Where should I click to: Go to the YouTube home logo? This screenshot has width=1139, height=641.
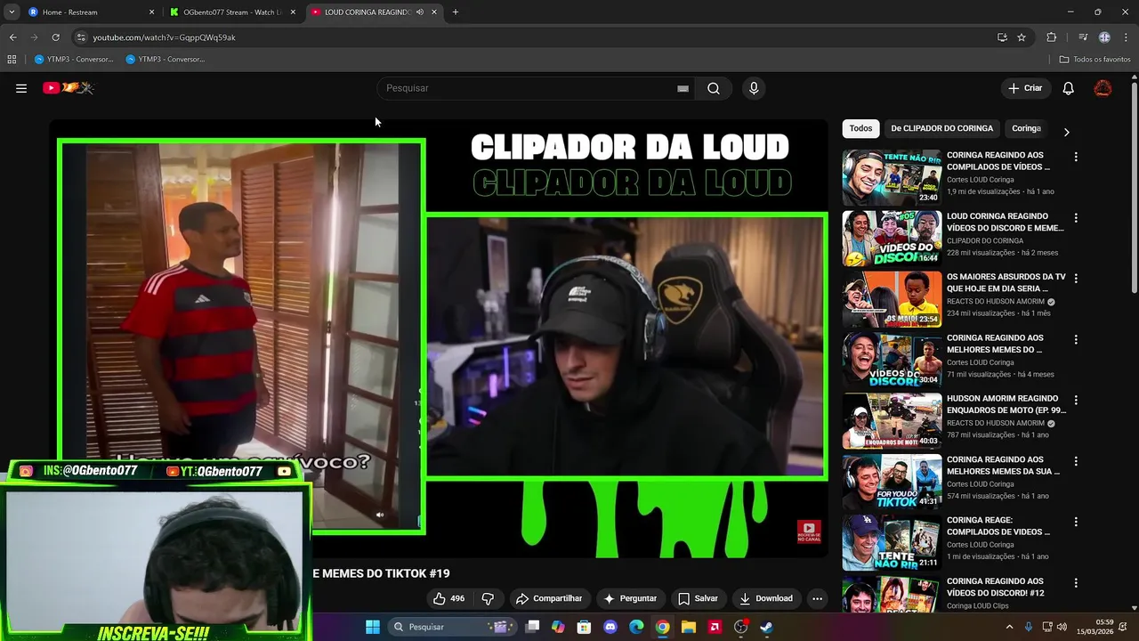click(69, 88)
